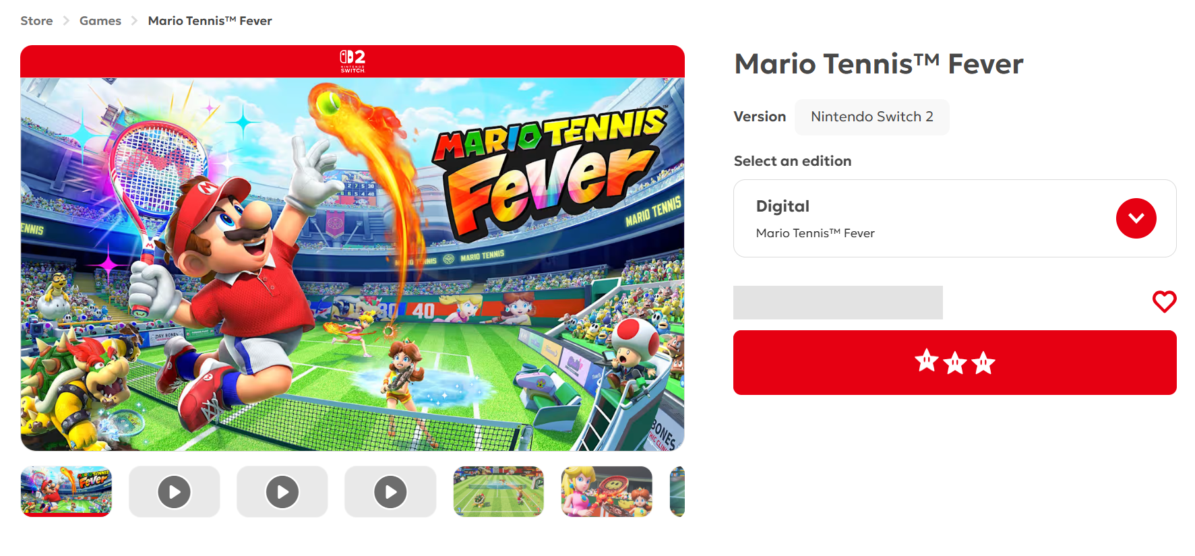Play the third video thumbnail
This screenshot has height=556, width=1195.
tap(390, 492)
